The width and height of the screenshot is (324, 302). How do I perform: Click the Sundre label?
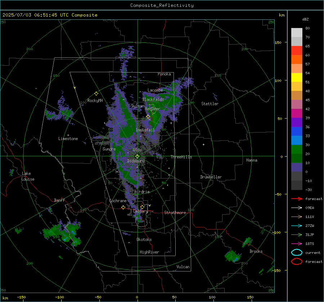point(109,149)
